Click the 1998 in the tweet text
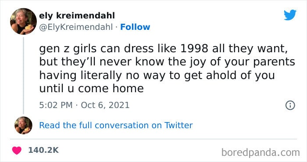Screen dimensions: 307x162 [x=194, y=49]
